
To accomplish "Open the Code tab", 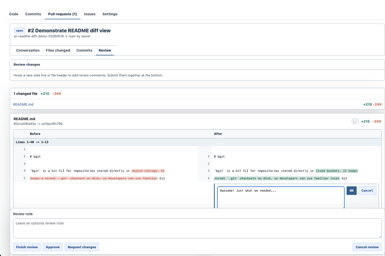I will pos(14,14).
